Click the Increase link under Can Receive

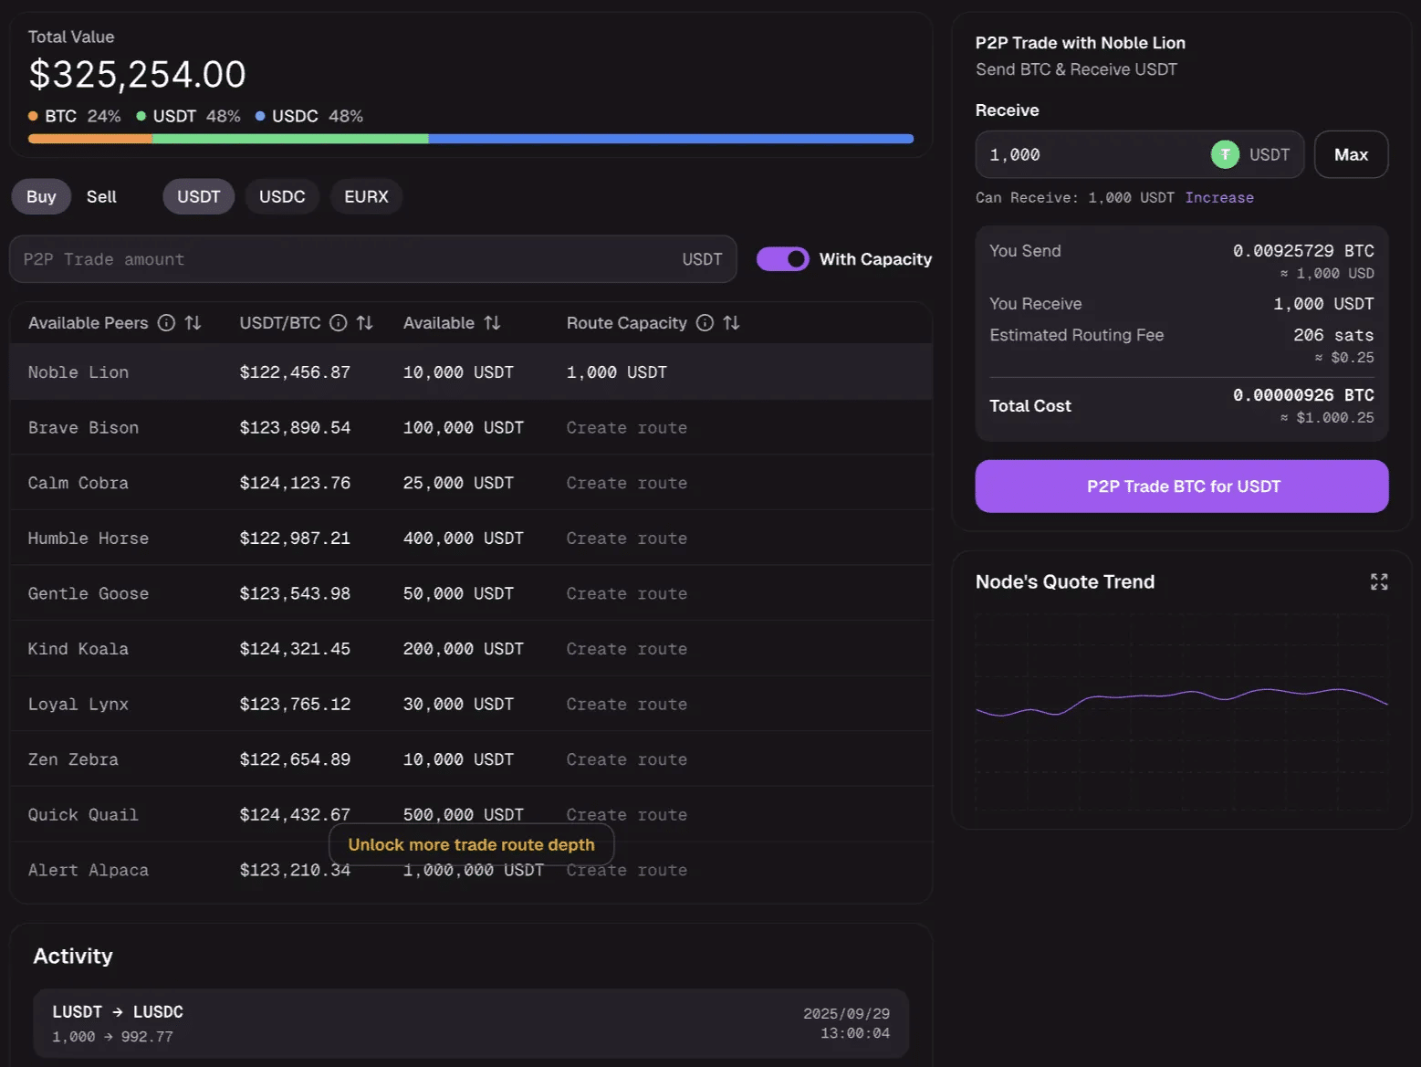click(1219, 197)
